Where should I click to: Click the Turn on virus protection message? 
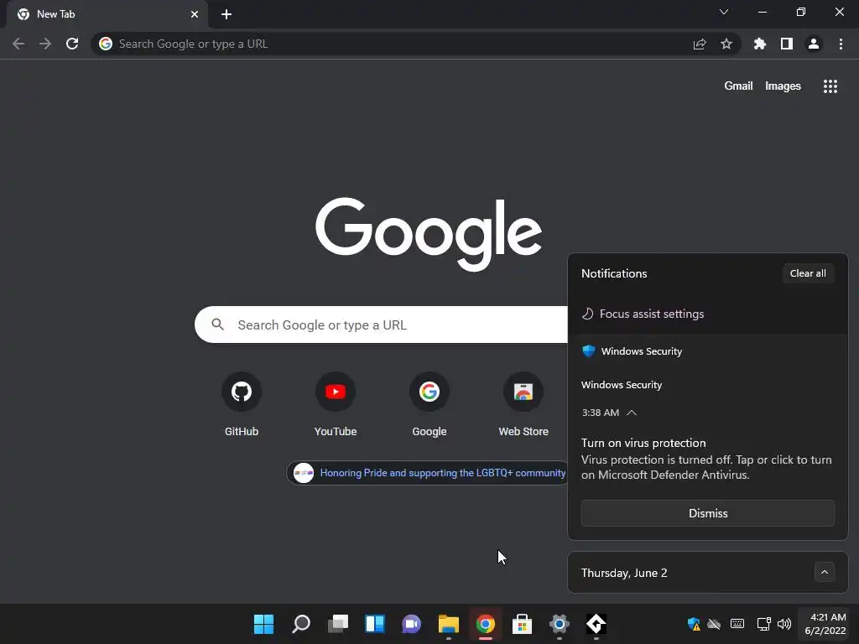point(706,459)
